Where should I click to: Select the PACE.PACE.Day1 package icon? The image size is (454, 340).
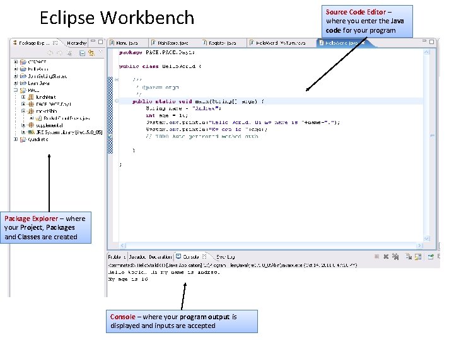coord(31,104)
